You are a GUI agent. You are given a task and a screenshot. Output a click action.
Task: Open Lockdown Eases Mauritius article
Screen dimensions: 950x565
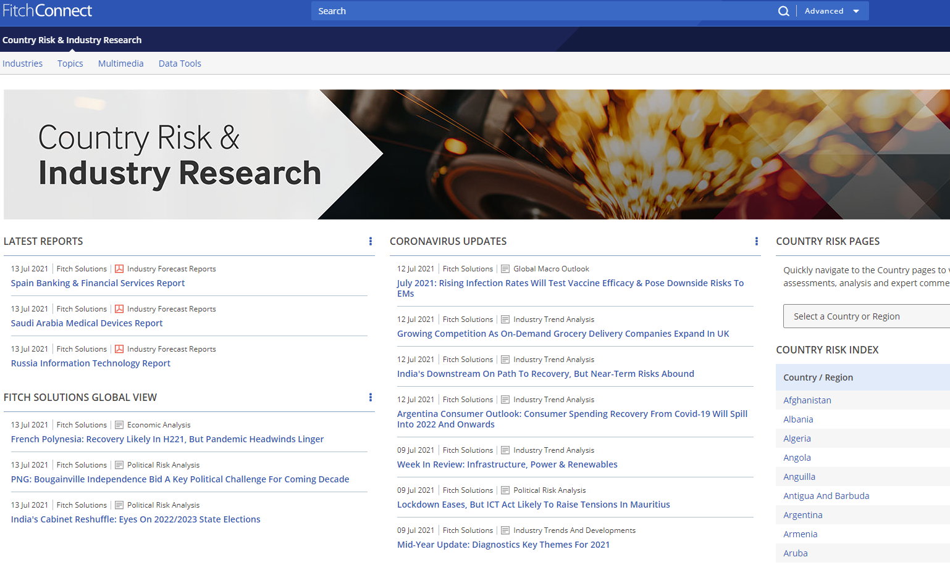tap(533, 505)
